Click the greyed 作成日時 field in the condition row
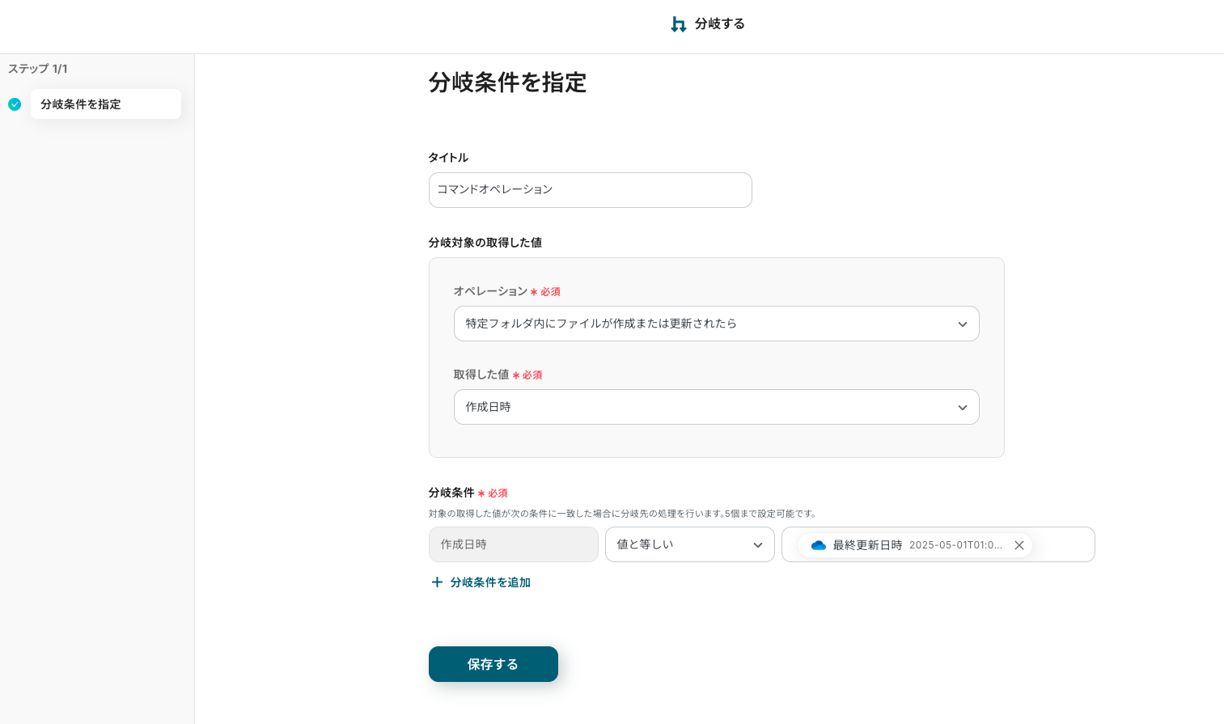 point(513,544)
